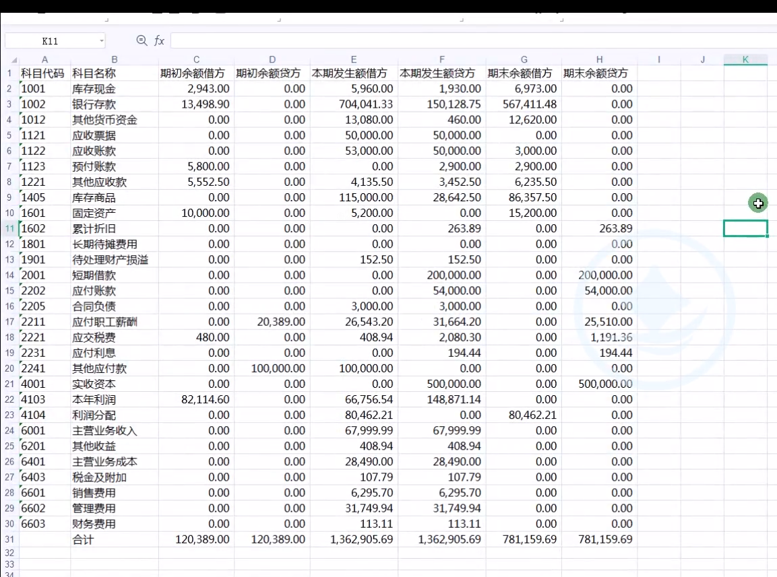
Task: Click cell containing 银行存款
Action: pos(94,104)
